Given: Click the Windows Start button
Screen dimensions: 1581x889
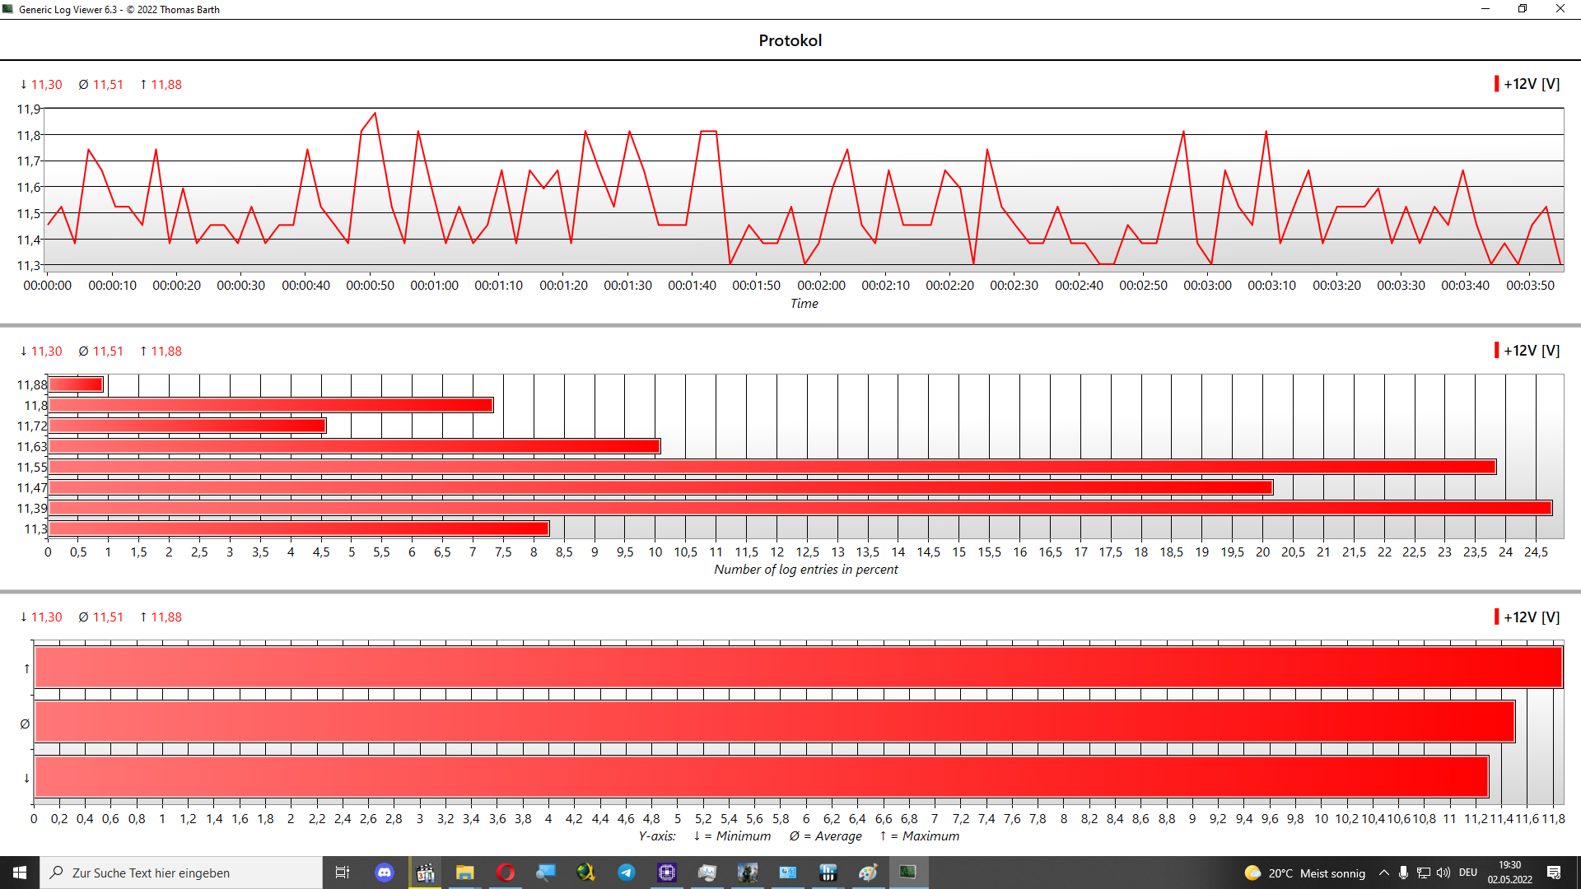Looking at the screenshot, I should tap(20, 873).
